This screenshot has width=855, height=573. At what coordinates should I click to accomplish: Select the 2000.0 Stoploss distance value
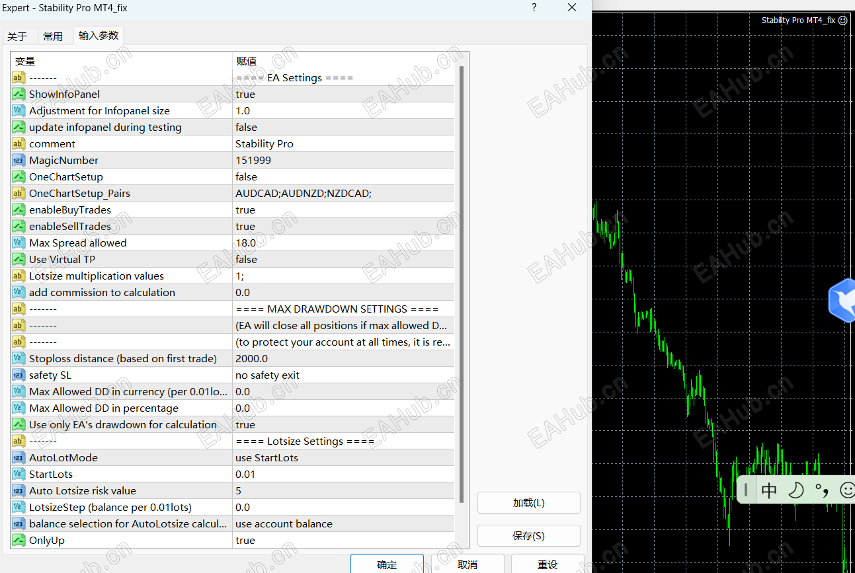pos(251,358)
